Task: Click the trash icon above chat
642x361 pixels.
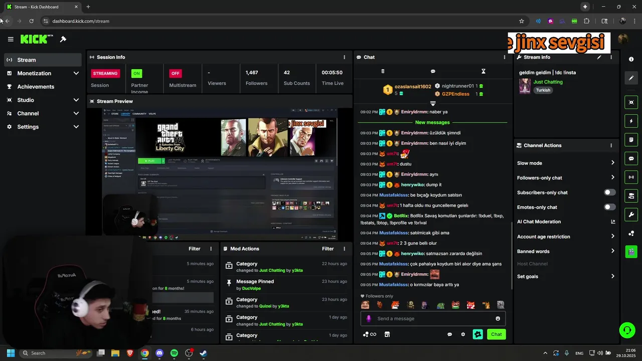Action: pyautogui.click(x=383, y=71)
